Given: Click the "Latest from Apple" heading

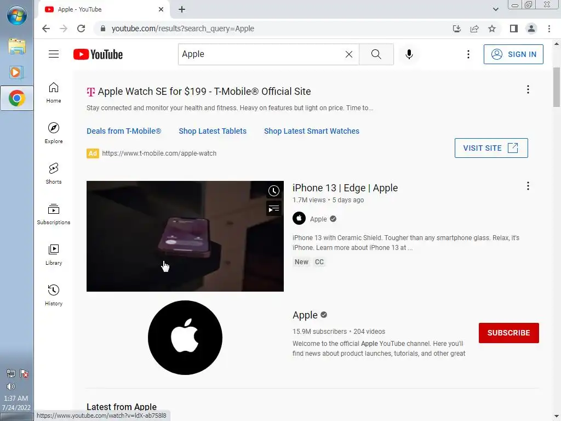Looking at the screenshot, I should pos(122,407).
